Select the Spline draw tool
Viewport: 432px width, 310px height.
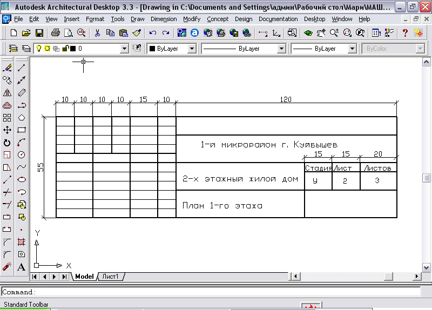22,167
